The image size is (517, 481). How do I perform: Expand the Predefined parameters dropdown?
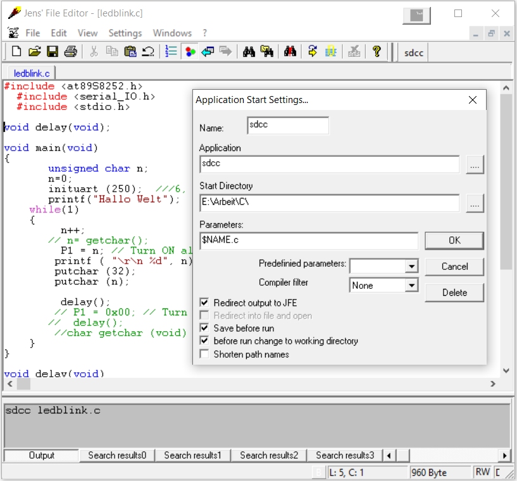coord(411,267)
